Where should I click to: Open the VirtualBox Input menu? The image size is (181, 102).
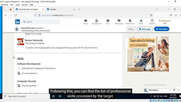[18, 5]
